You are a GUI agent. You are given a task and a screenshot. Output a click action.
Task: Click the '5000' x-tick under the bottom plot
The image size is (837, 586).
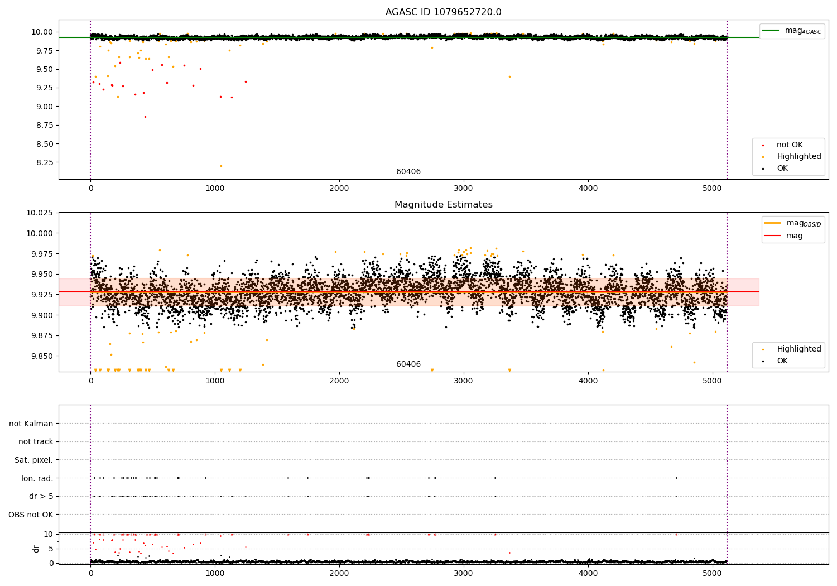click(x=713, y=573)
